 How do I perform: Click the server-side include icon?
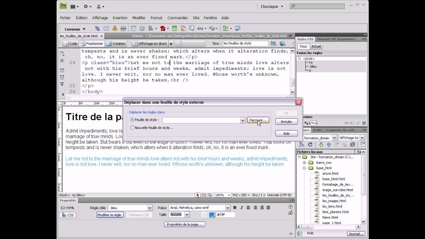pyautogui.click(x=183, y=29)
